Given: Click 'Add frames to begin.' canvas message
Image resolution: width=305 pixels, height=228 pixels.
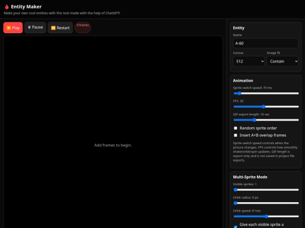Looking at the screenshot, I should (x=113, y=145).
